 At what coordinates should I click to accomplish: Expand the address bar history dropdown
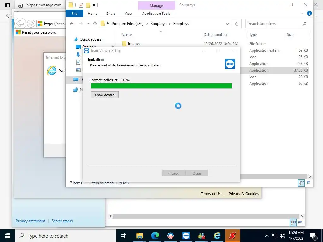[x=227, y=24]
